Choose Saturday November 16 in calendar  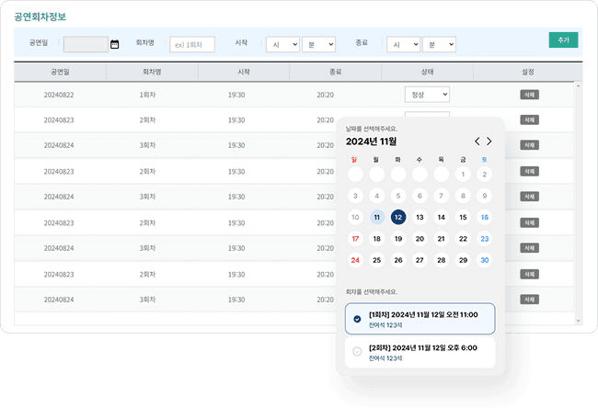point(484,217)
